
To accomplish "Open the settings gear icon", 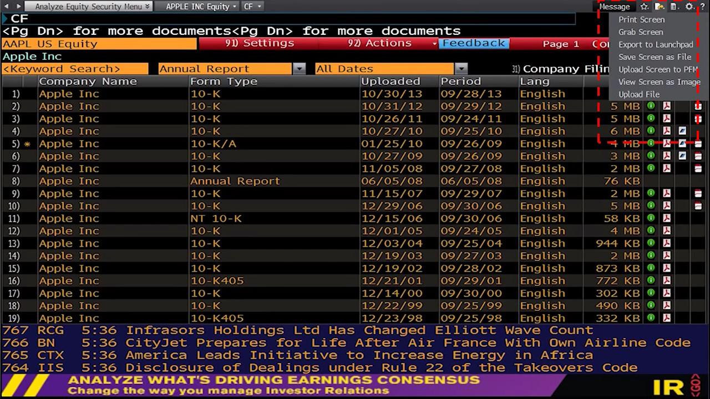I will pyautogui.click(x=688, y=6).
